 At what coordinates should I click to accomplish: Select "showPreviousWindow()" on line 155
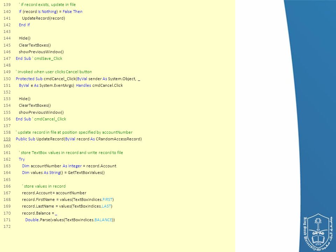(x=41, y=112)
